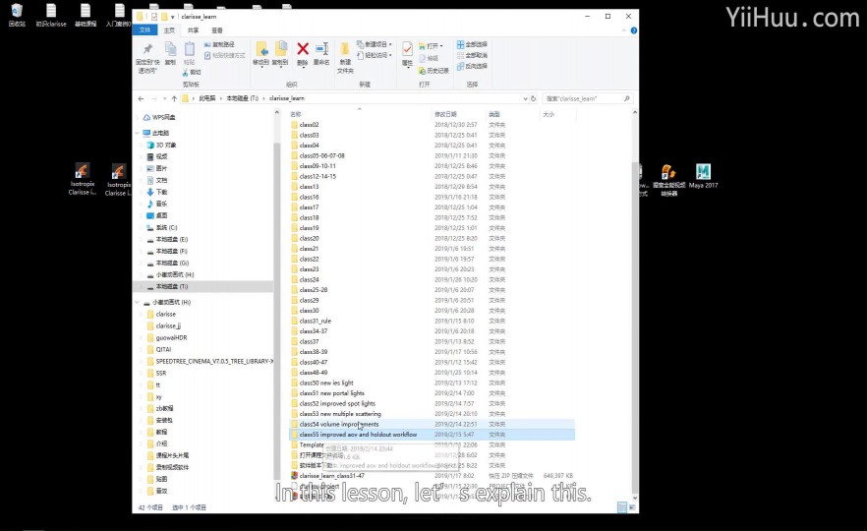This screenshot has height=531, width=867.
Task: Click the search clarisse_learn input box
Action: [x=587, y=98]
